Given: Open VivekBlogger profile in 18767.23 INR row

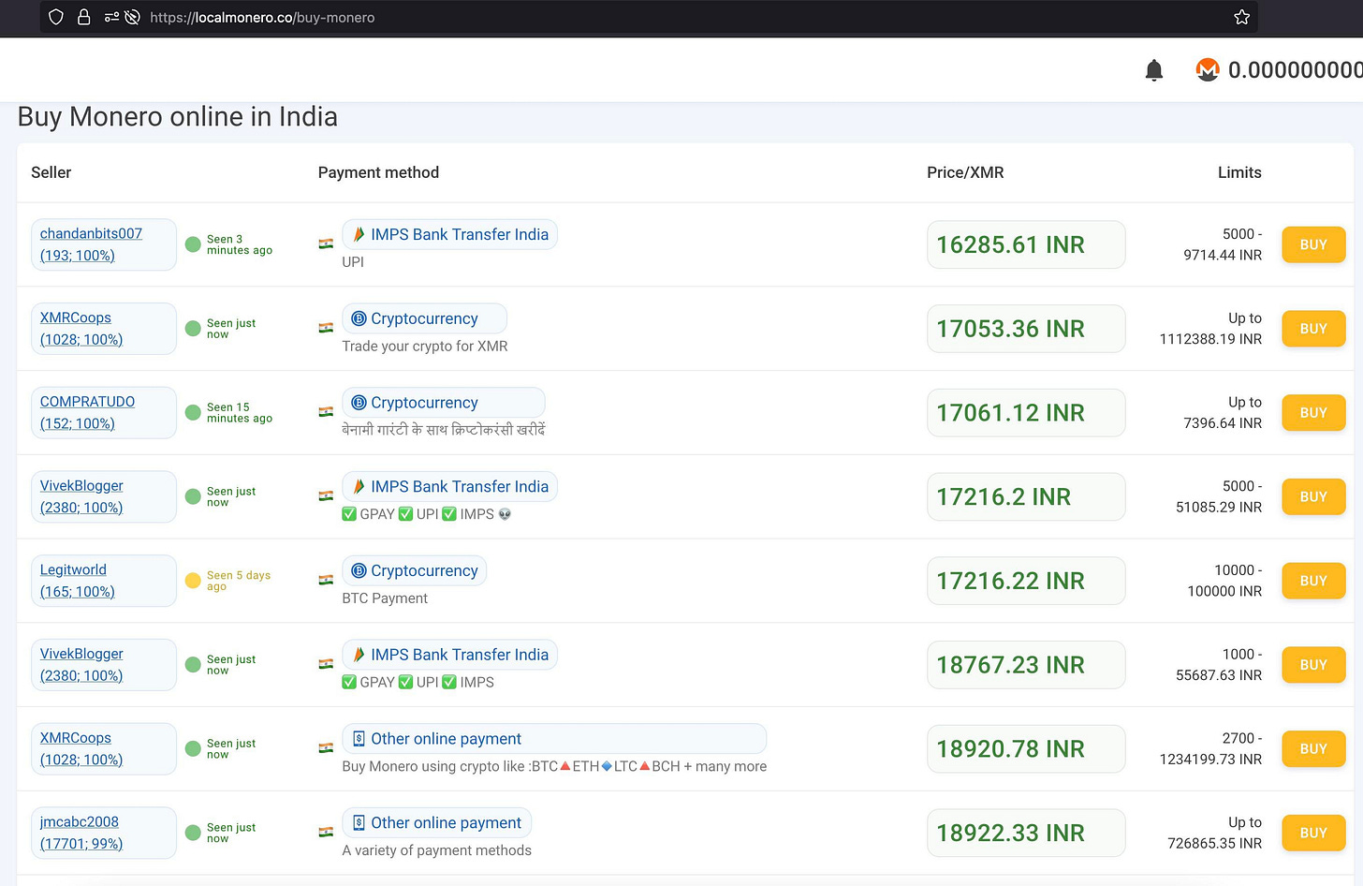Looking at the screenshot, I should coord(104,665).
